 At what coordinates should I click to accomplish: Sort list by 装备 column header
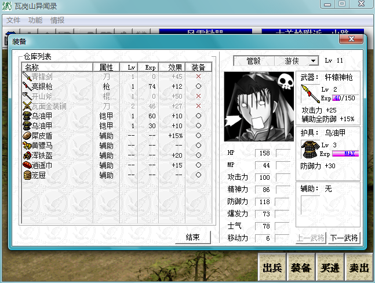198,67
